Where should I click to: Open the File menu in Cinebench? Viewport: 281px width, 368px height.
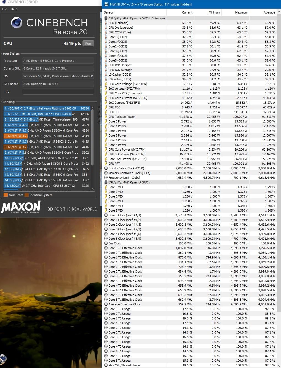point(4,9)
